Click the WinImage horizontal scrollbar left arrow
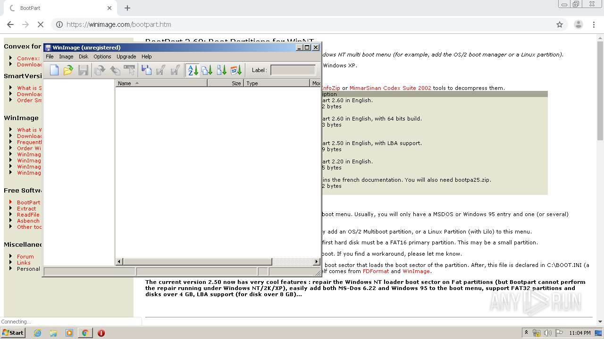The width and height of the screenshot is (604, 339). 119,261
